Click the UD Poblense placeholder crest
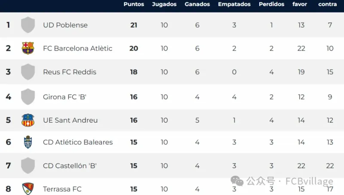The image size is (344, 195). click(28, 25)
